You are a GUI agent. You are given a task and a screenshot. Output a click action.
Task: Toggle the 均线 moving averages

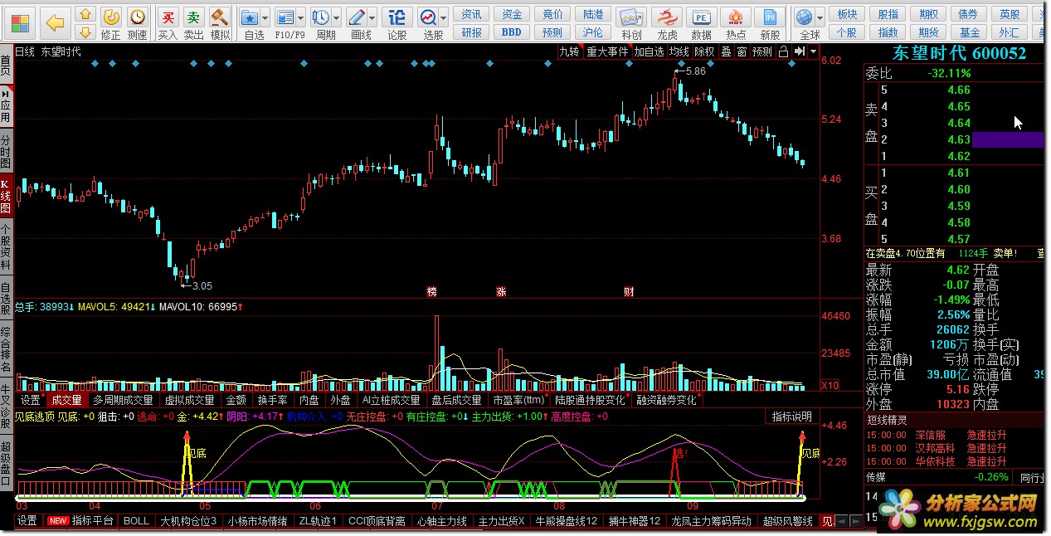coord(679,51)
